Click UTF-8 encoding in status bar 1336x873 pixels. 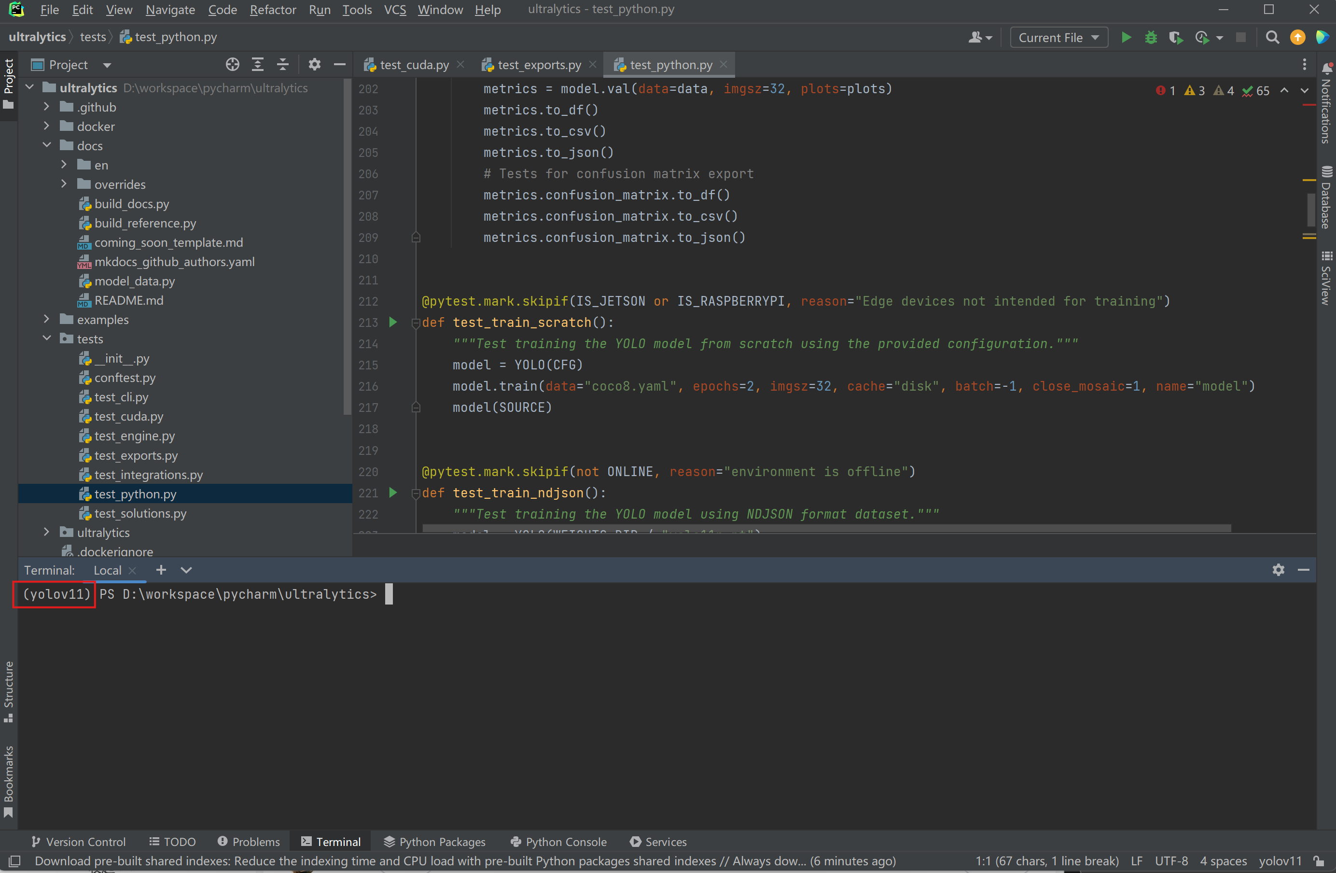pos(1171,860)
